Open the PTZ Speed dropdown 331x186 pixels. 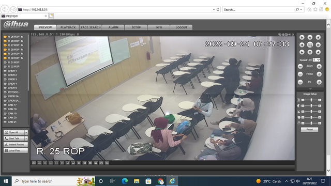(317, 60)
